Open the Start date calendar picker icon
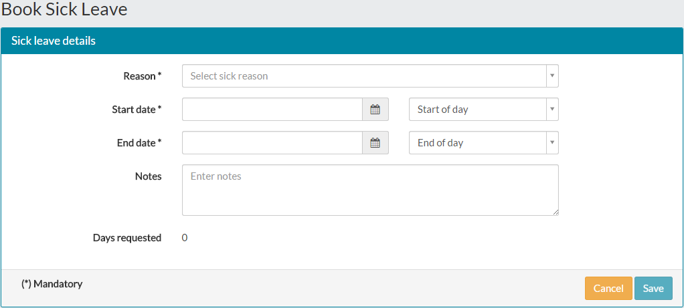 click(375, 110)
